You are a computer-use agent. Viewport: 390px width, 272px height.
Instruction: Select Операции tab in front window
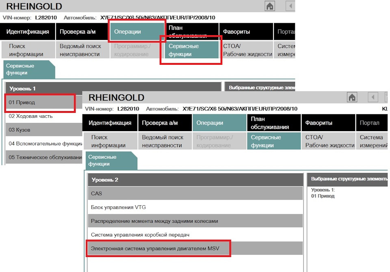(x=219, y=123)
